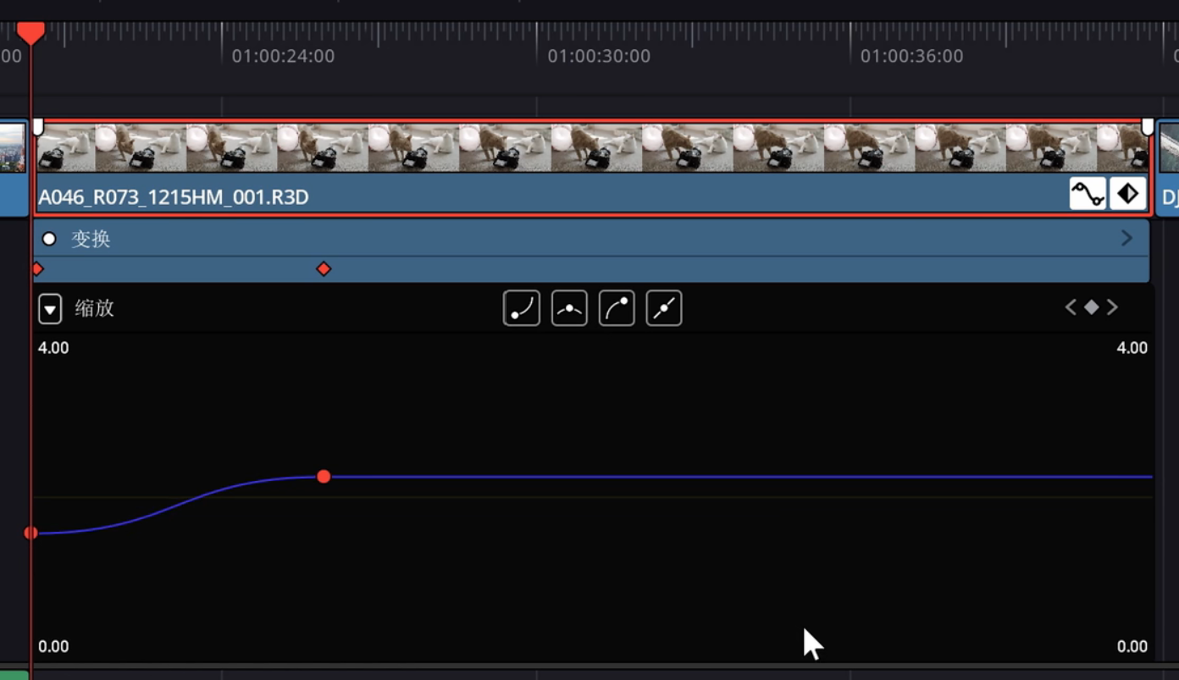1179x680 pixels.
Task: Click the 变换 label
Action: click(91, 239)
